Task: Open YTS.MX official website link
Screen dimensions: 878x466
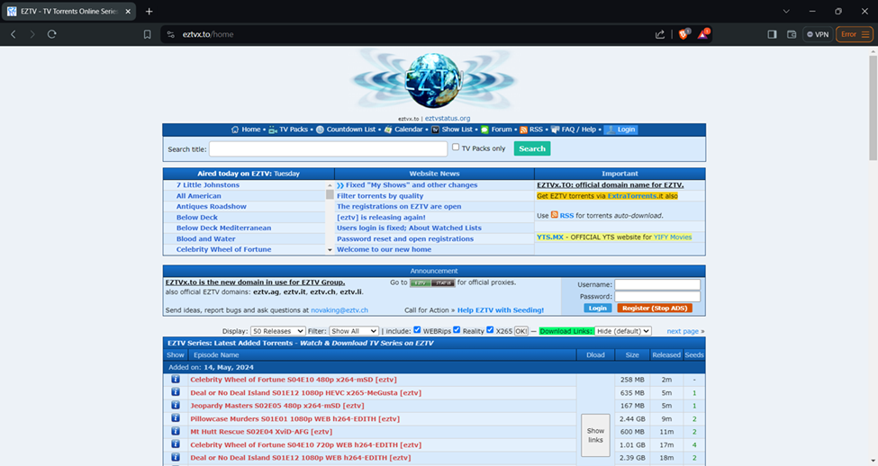Action: (550, 237)
